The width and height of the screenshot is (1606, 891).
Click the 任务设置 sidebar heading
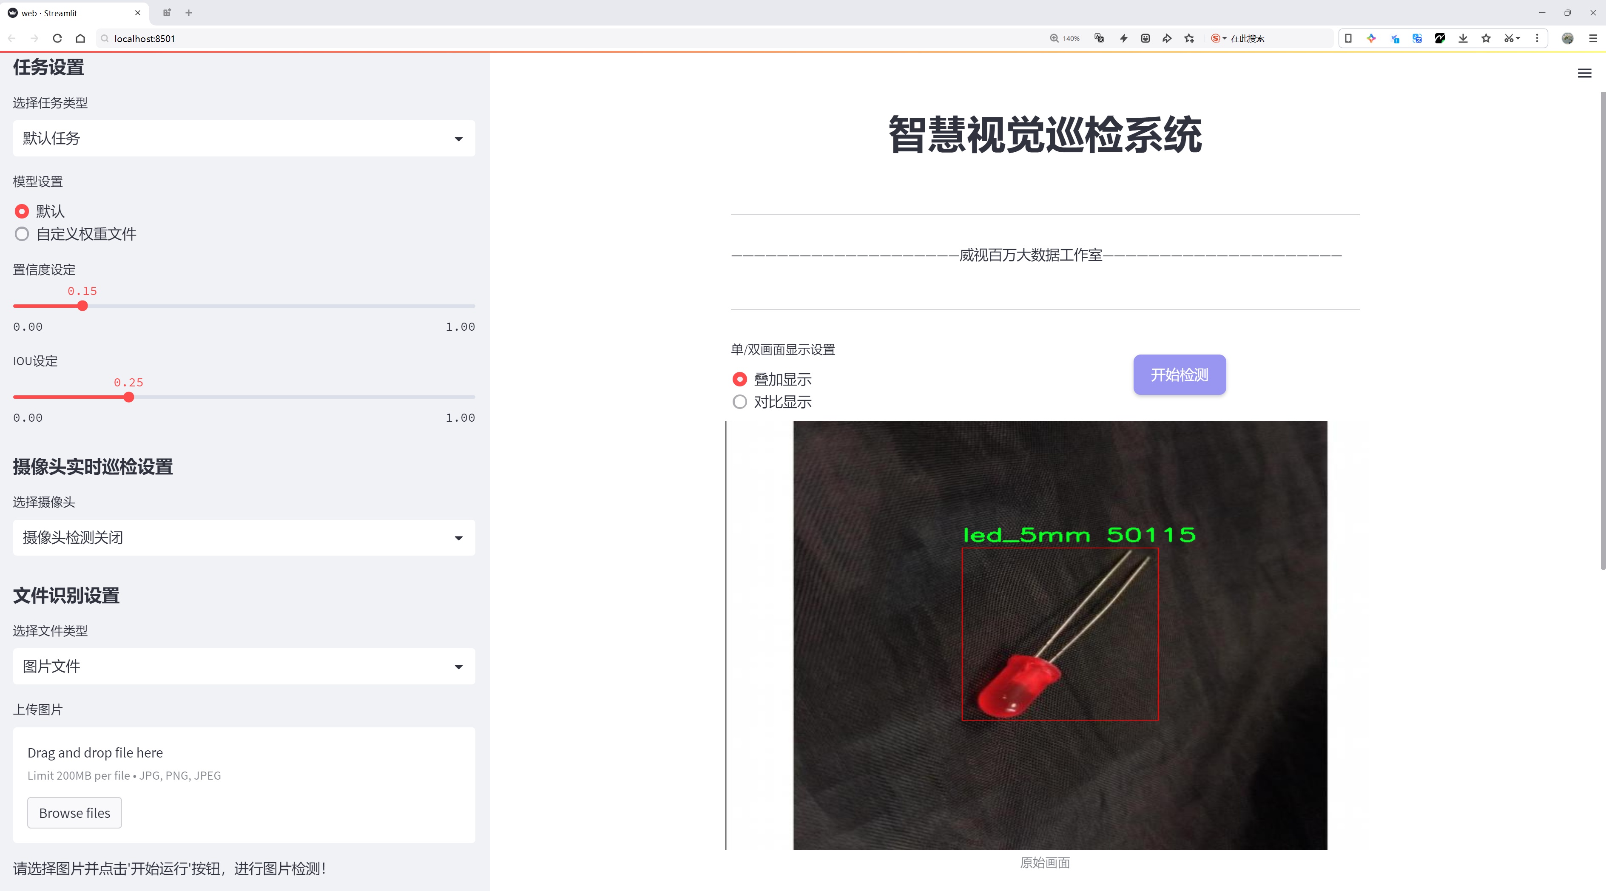(x=48, y=67)
